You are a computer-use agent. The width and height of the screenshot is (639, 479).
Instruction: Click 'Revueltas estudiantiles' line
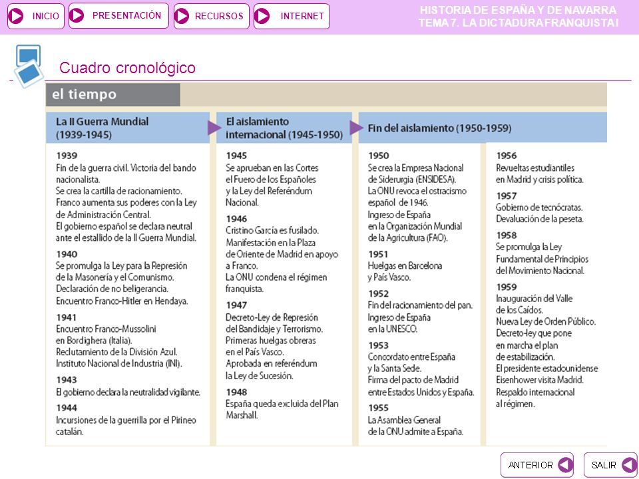(535, 168)
